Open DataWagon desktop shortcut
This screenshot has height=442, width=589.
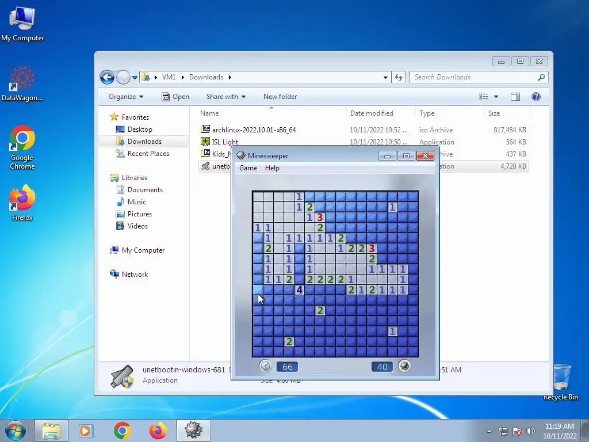click(22, 83)
